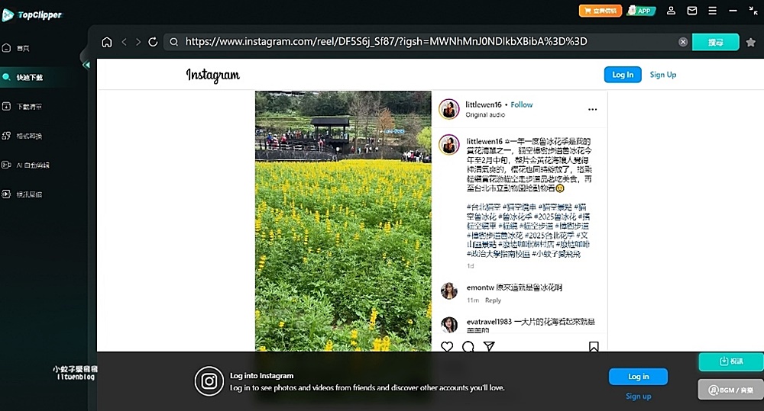Open the emontw commenter username
Screen dimensions: 764x411
(480, 287)
